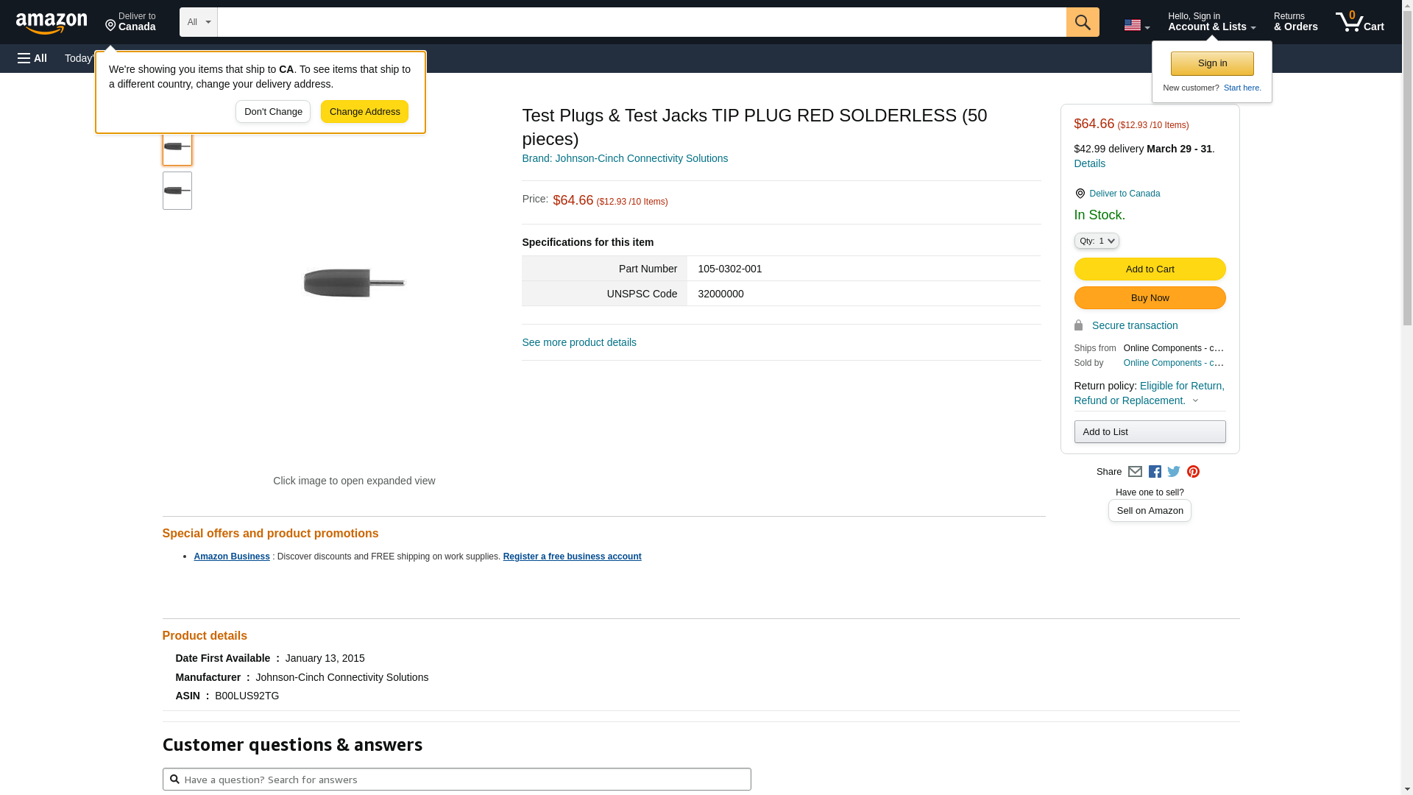The width and height of the screenshot is (1413, 795).
Task: Share the product on Pinterest
Action: (x=1193, y=472)
